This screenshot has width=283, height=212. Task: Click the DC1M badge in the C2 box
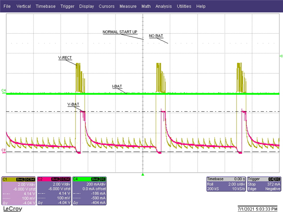tap(65, 179)
